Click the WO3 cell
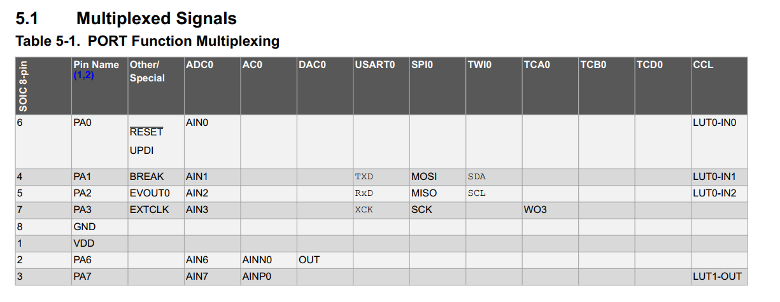This screenshot has width=780, height=302. [x=535, y=209]
